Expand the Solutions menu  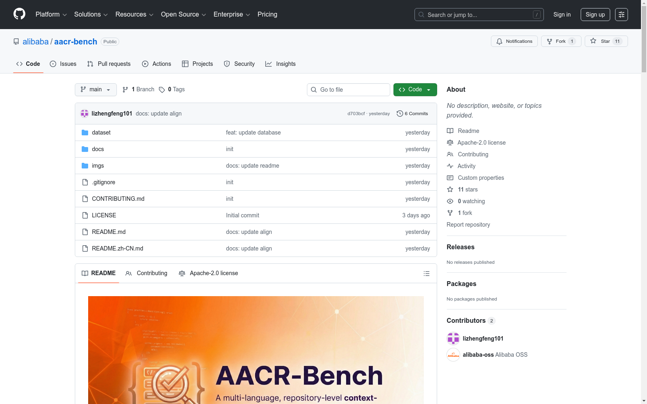(x=91, y=15)
